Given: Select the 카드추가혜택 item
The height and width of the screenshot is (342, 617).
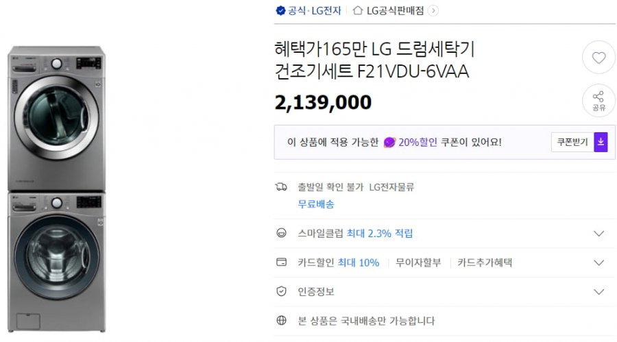Looking at the screenshot, I should pos(485,262).
